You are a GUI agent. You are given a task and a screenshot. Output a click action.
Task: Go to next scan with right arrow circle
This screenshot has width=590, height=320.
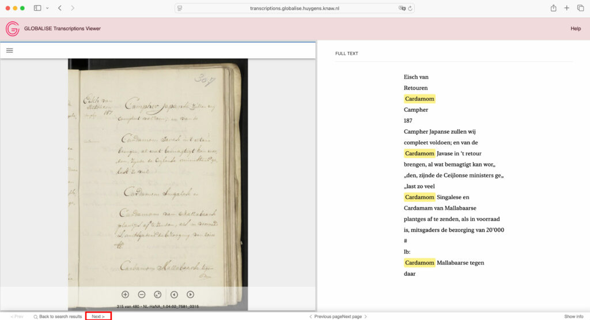coord(190,295)
